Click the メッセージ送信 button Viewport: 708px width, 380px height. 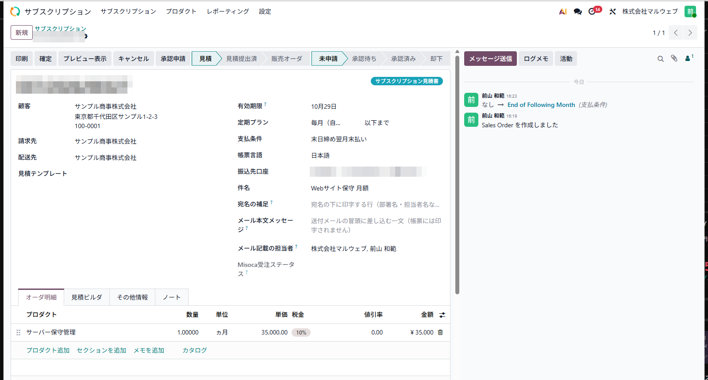490,59
